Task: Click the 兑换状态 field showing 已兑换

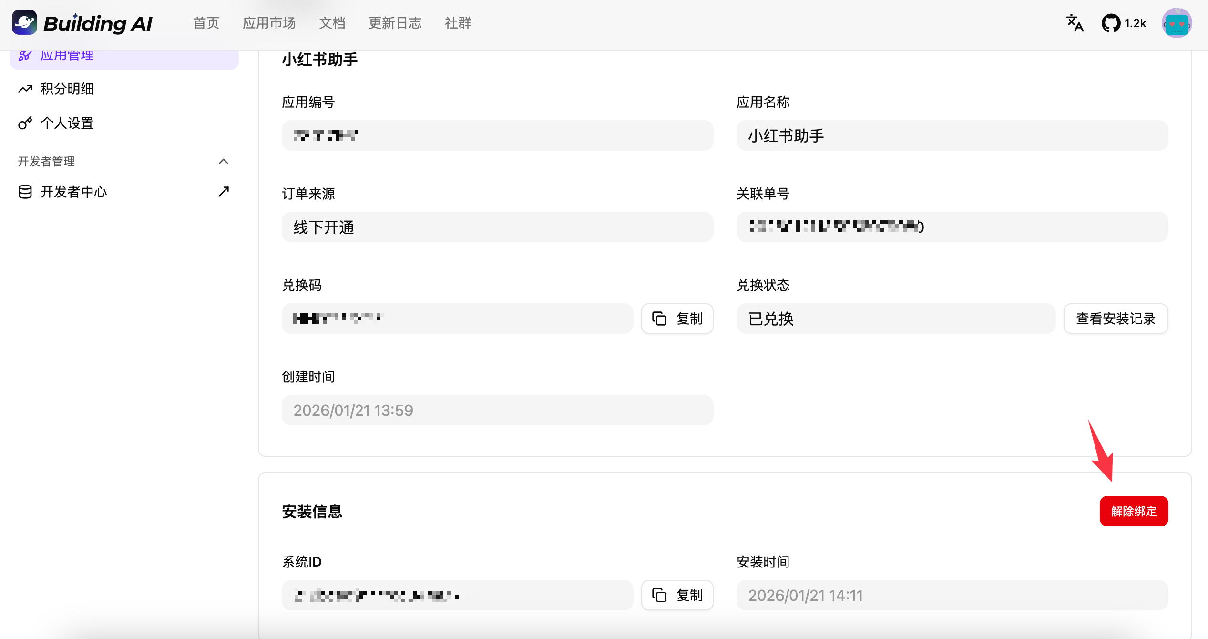Action: tap(896, 319)
